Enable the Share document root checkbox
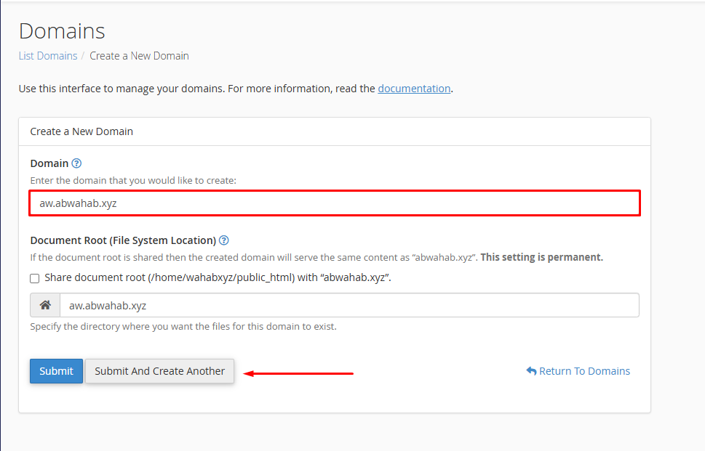Viewport: 705px width, 451px height. [x=35, y=278]
